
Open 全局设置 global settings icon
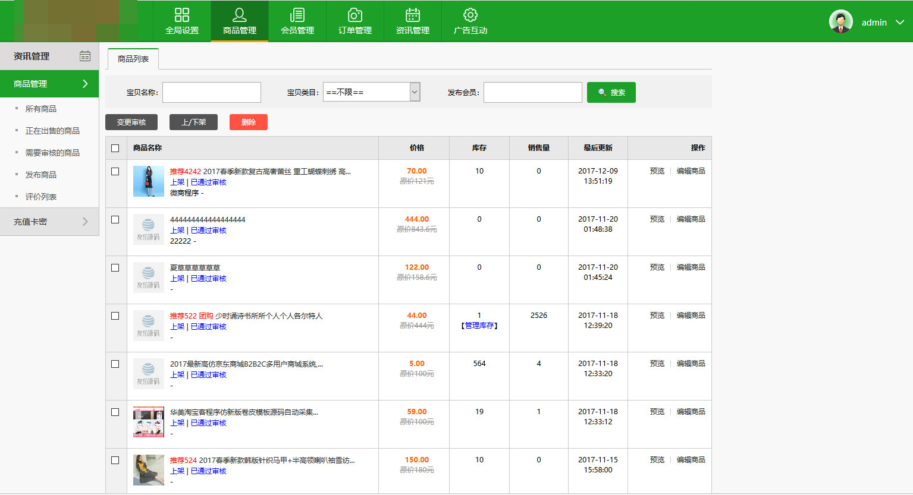click(182, 15)
